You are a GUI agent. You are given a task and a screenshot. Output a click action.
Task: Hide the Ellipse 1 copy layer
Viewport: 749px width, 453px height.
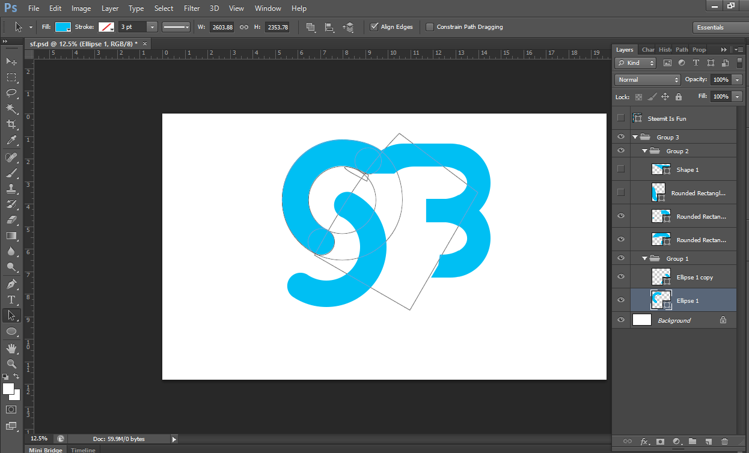point(621,277)
